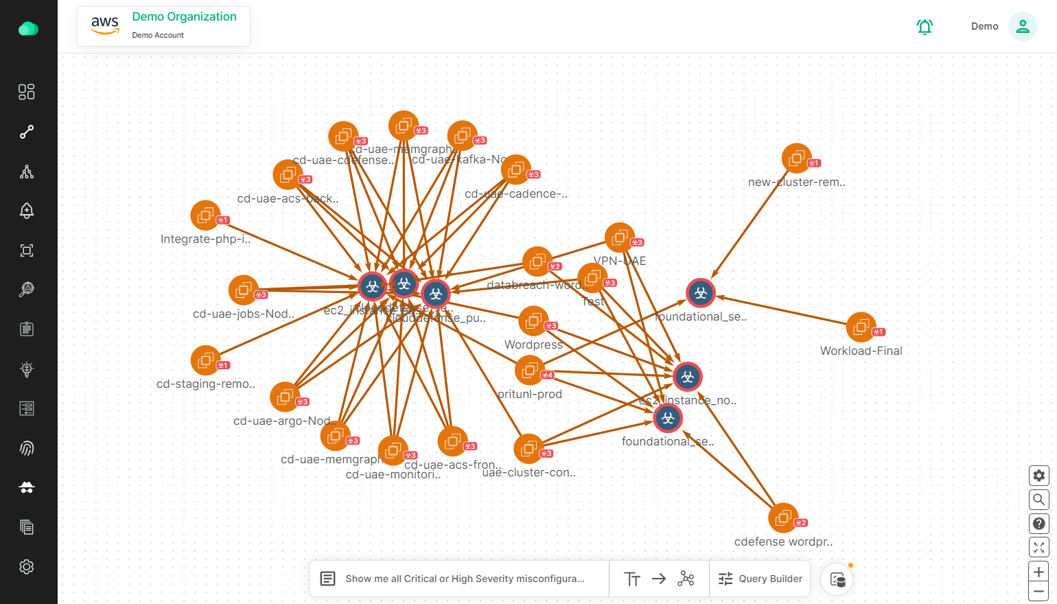Toggle text label mode in query bar
The height and width of the screenshot is (604, 1057).
(x=632, y=579)
